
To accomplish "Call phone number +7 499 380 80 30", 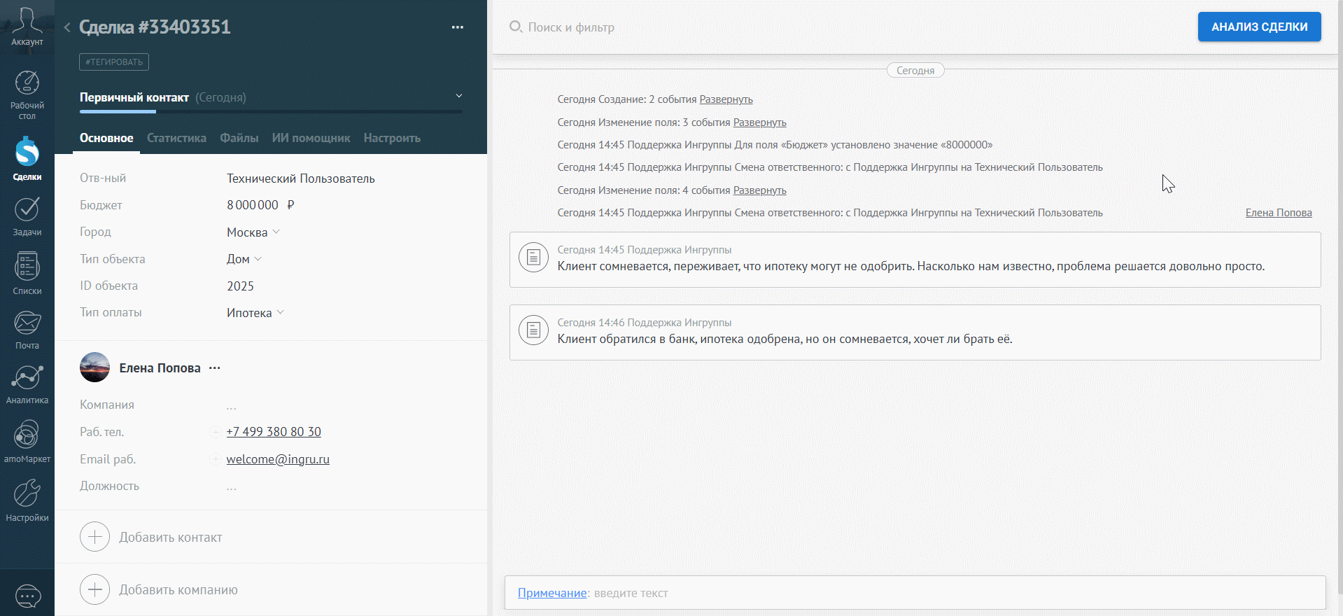I will (274, 432).
